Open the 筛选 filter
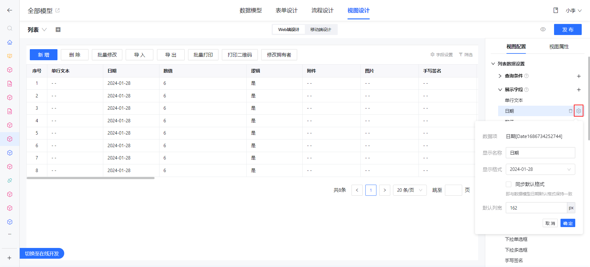590x267 pixels. pyautogui.click(x=466, y=55)
